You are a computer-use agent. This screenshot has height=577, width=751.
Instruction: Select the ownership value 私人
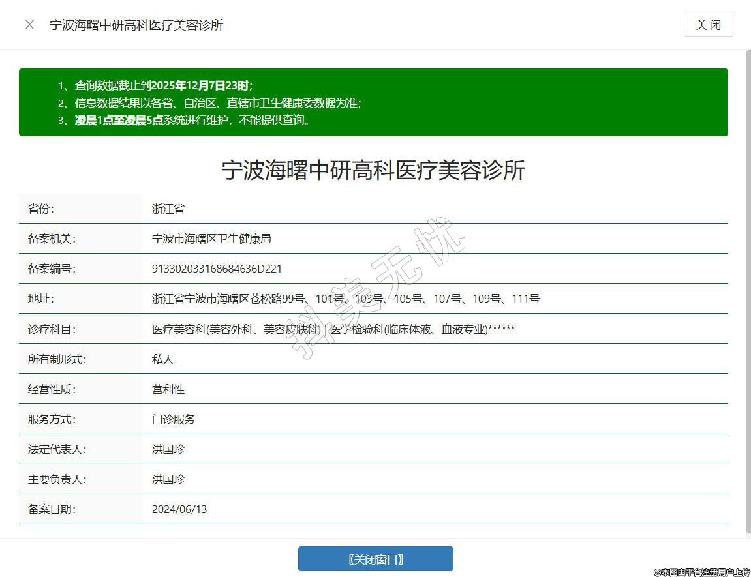tap(163, 359)
